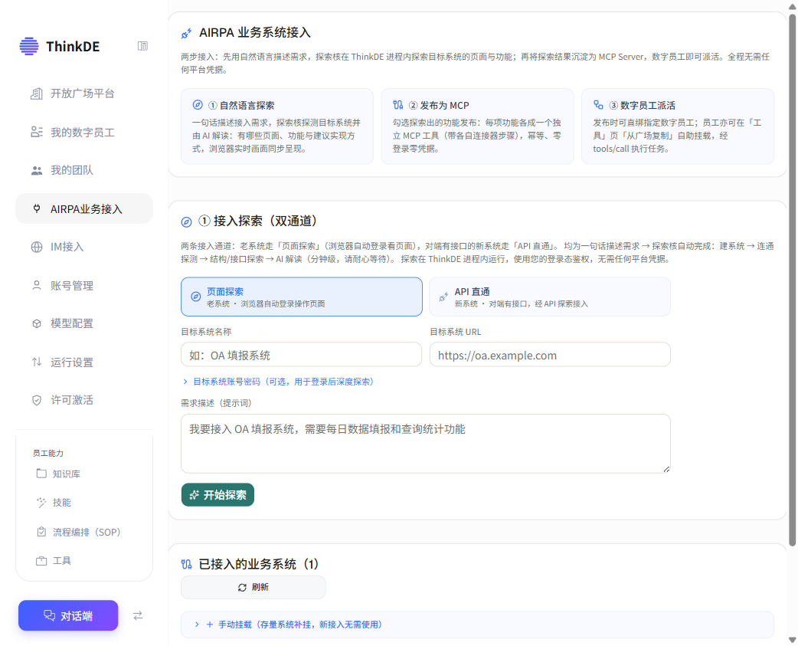Open 流程编排（SOP）item
The height and width of the screenshot is (646, 798).
tap(84, 532)
